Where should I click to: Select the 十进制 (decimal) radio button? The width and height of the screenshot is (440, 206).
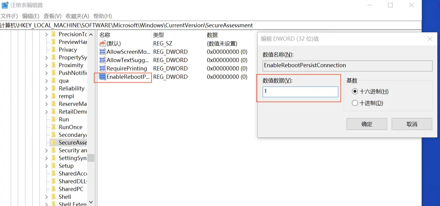coord(355,103)
